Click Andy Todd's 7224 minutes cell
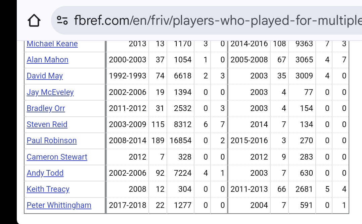The width and height of the screenshot is (362, 224). pos(180,173)
